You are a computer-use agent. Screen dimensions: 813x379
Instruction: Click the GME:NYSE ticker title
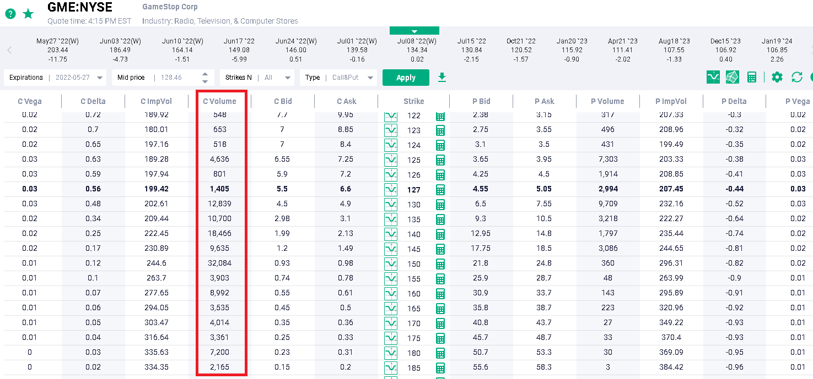(x=80, y=7)
